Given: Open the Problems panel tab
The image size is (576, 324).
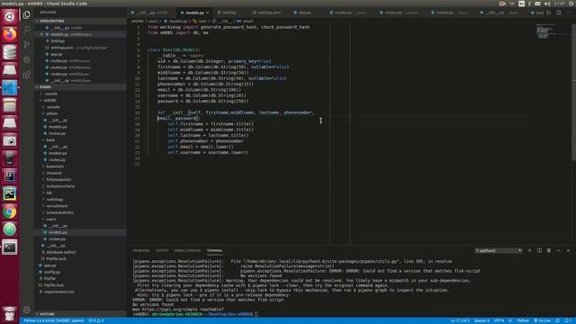Looking at the screenshot, I should [x=141, y=250].
